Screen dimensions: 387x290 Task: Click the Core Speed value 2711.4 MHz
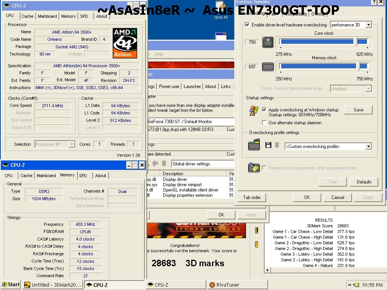click(x=53, y=106)
